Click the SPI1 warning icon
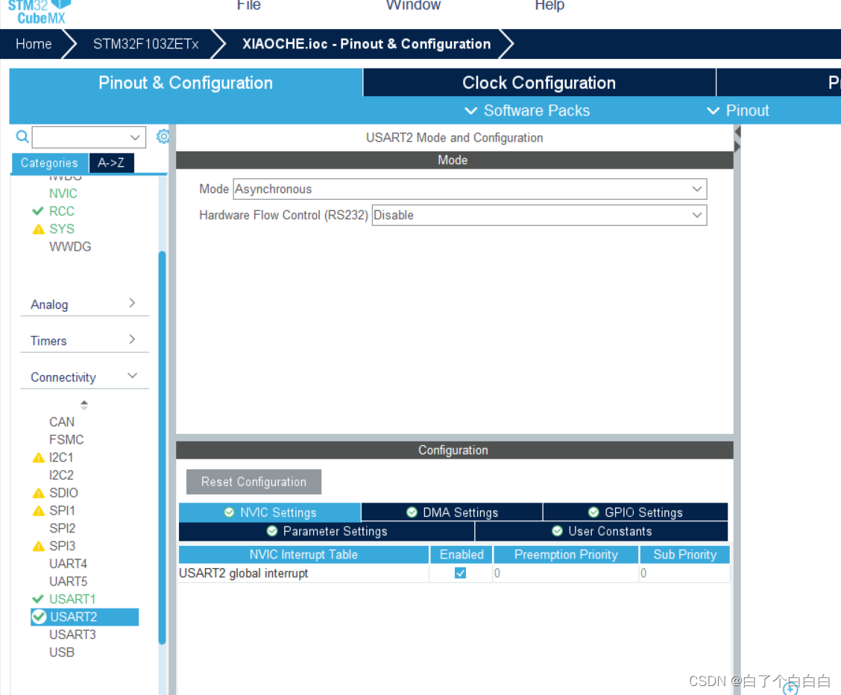Image resolution: width=841 pixels, height=695 pixels. point(39,511)
